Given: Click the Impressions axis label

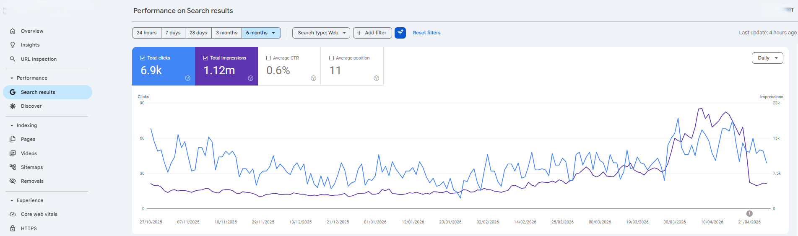Looking at the screenshot, I should click(x=772, y=97).
